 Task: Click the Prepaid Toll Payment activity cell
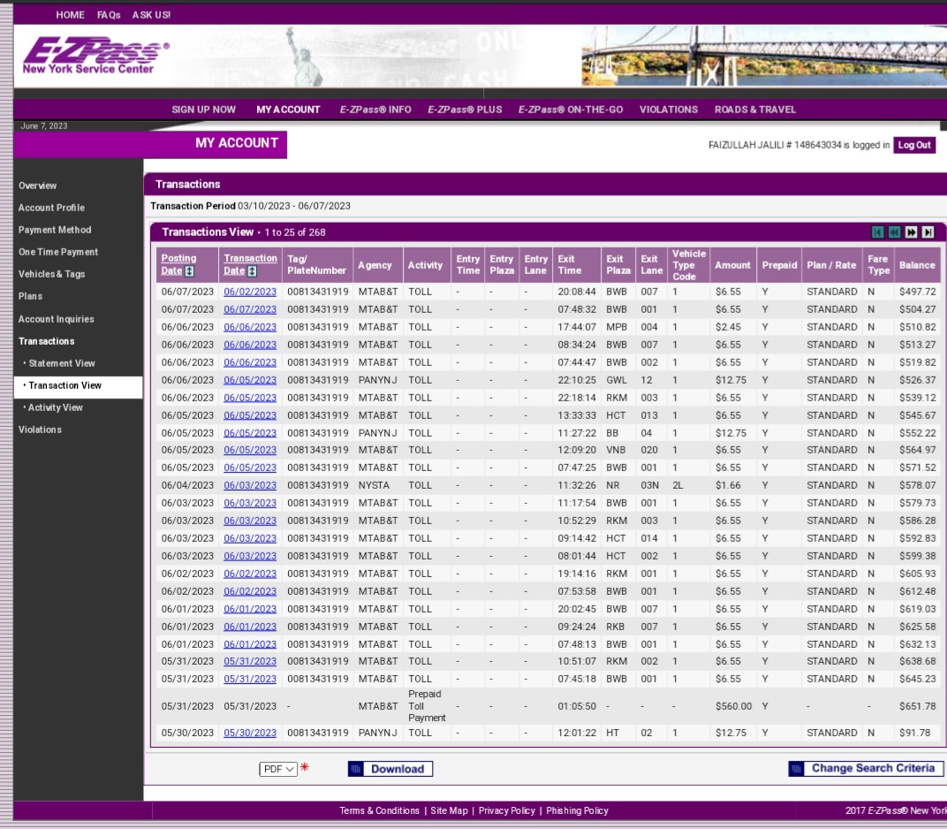pos(427,706)
